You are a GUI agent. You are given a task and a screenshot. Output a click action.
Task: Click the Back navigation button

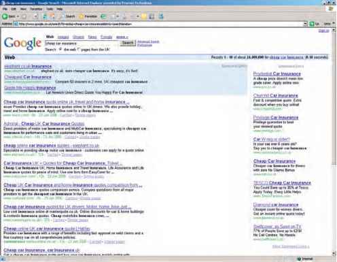coord(9,16)
